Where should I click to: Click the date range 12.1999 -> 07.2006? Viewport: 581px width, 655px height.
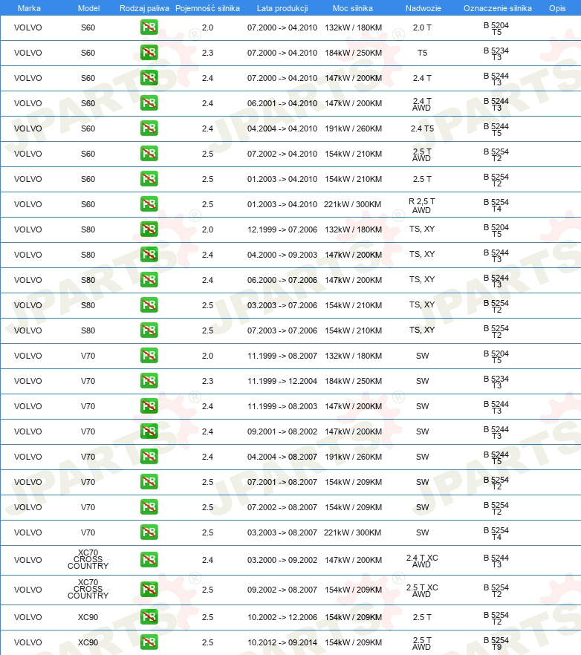[282, 229]
